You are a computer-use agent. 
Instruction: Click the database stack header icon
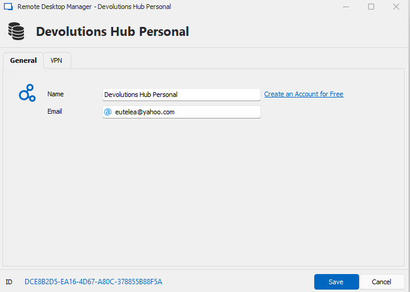click(x=16, y=31)
